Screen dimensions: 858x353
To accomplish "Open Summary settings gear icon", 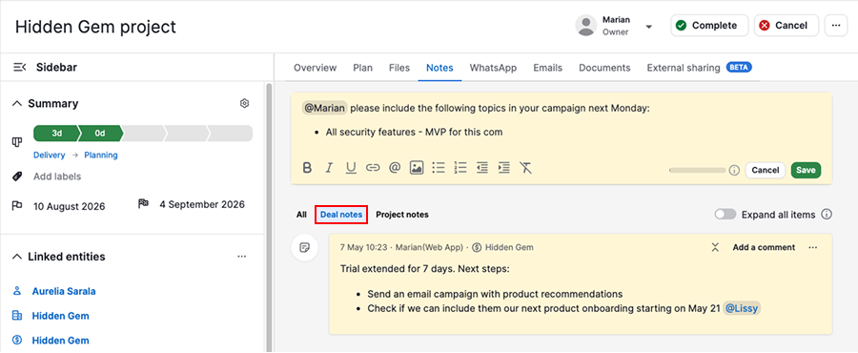I will point(245,103).
